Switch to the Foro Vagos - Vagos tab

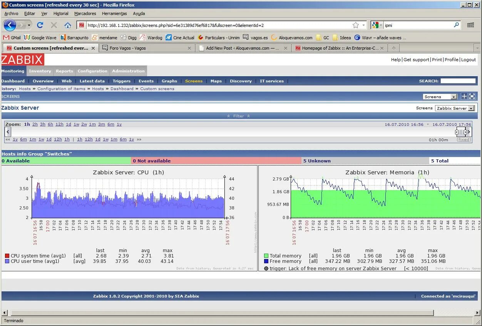point(146,48)
